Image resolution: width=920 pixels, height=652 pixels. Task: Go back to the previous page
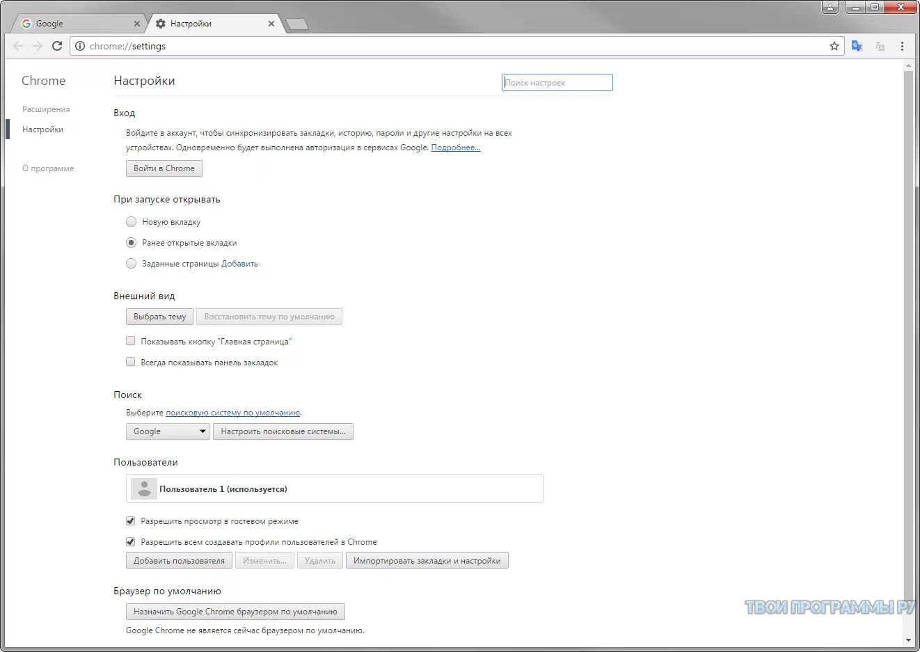pos(18,46)
